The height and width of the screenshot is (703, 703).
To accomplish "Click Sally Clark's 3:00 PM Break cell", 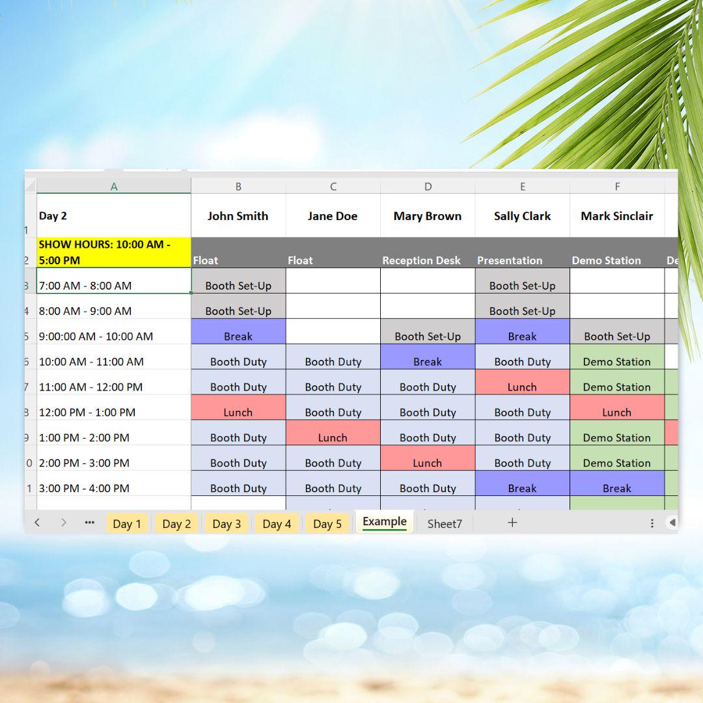I will click(x=522, y=488).
